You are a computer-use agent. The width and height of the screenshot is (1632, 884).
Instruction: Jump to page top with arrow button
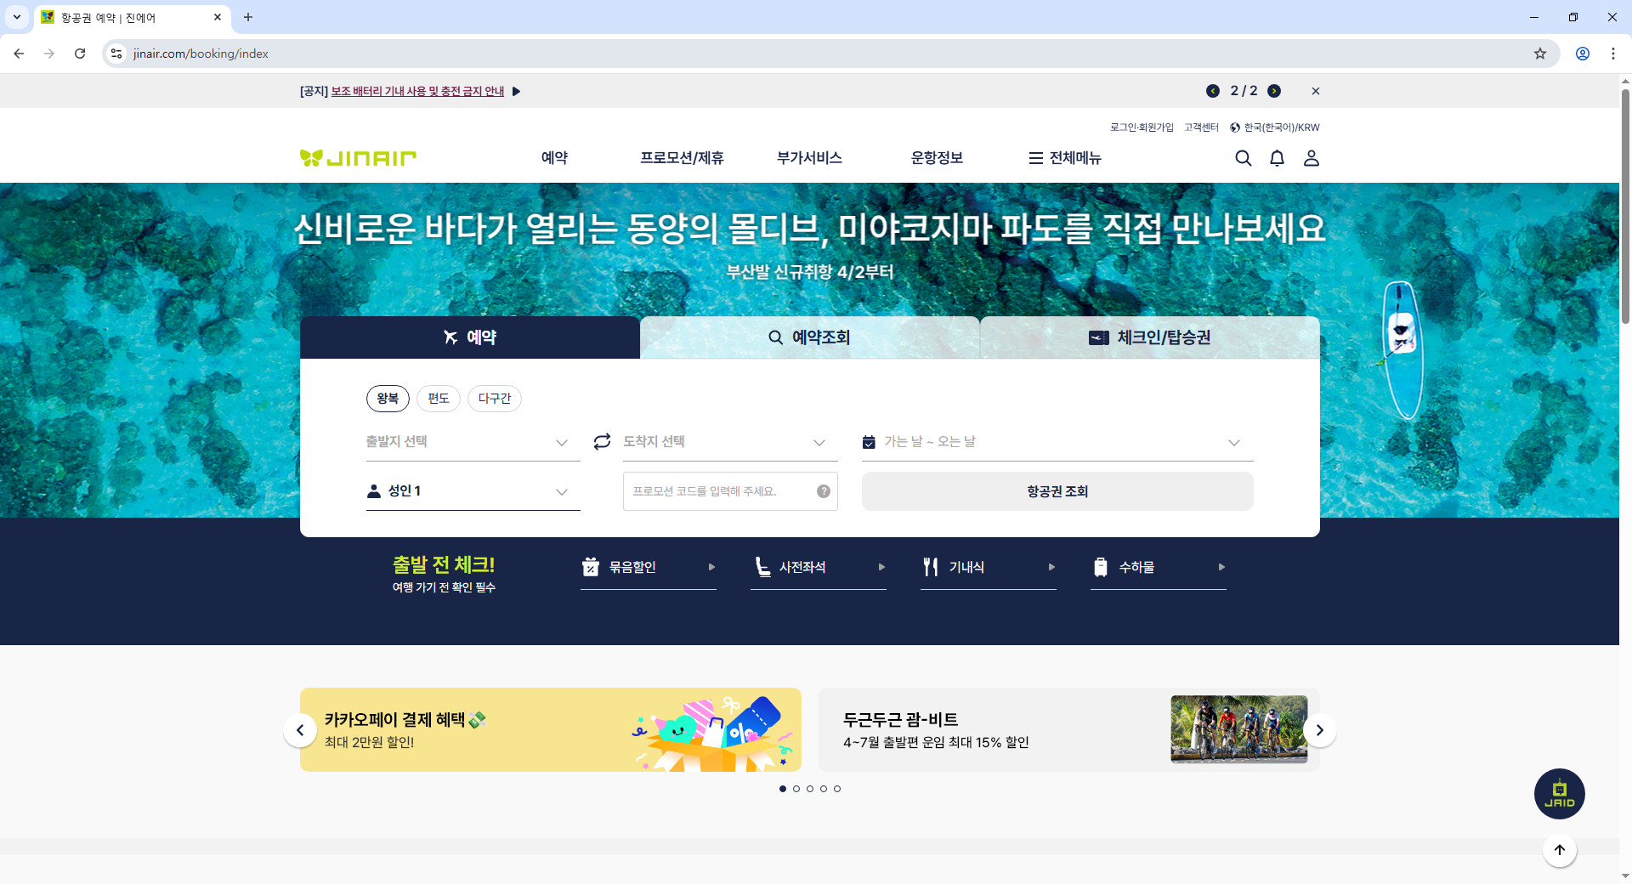(1560, 850)
